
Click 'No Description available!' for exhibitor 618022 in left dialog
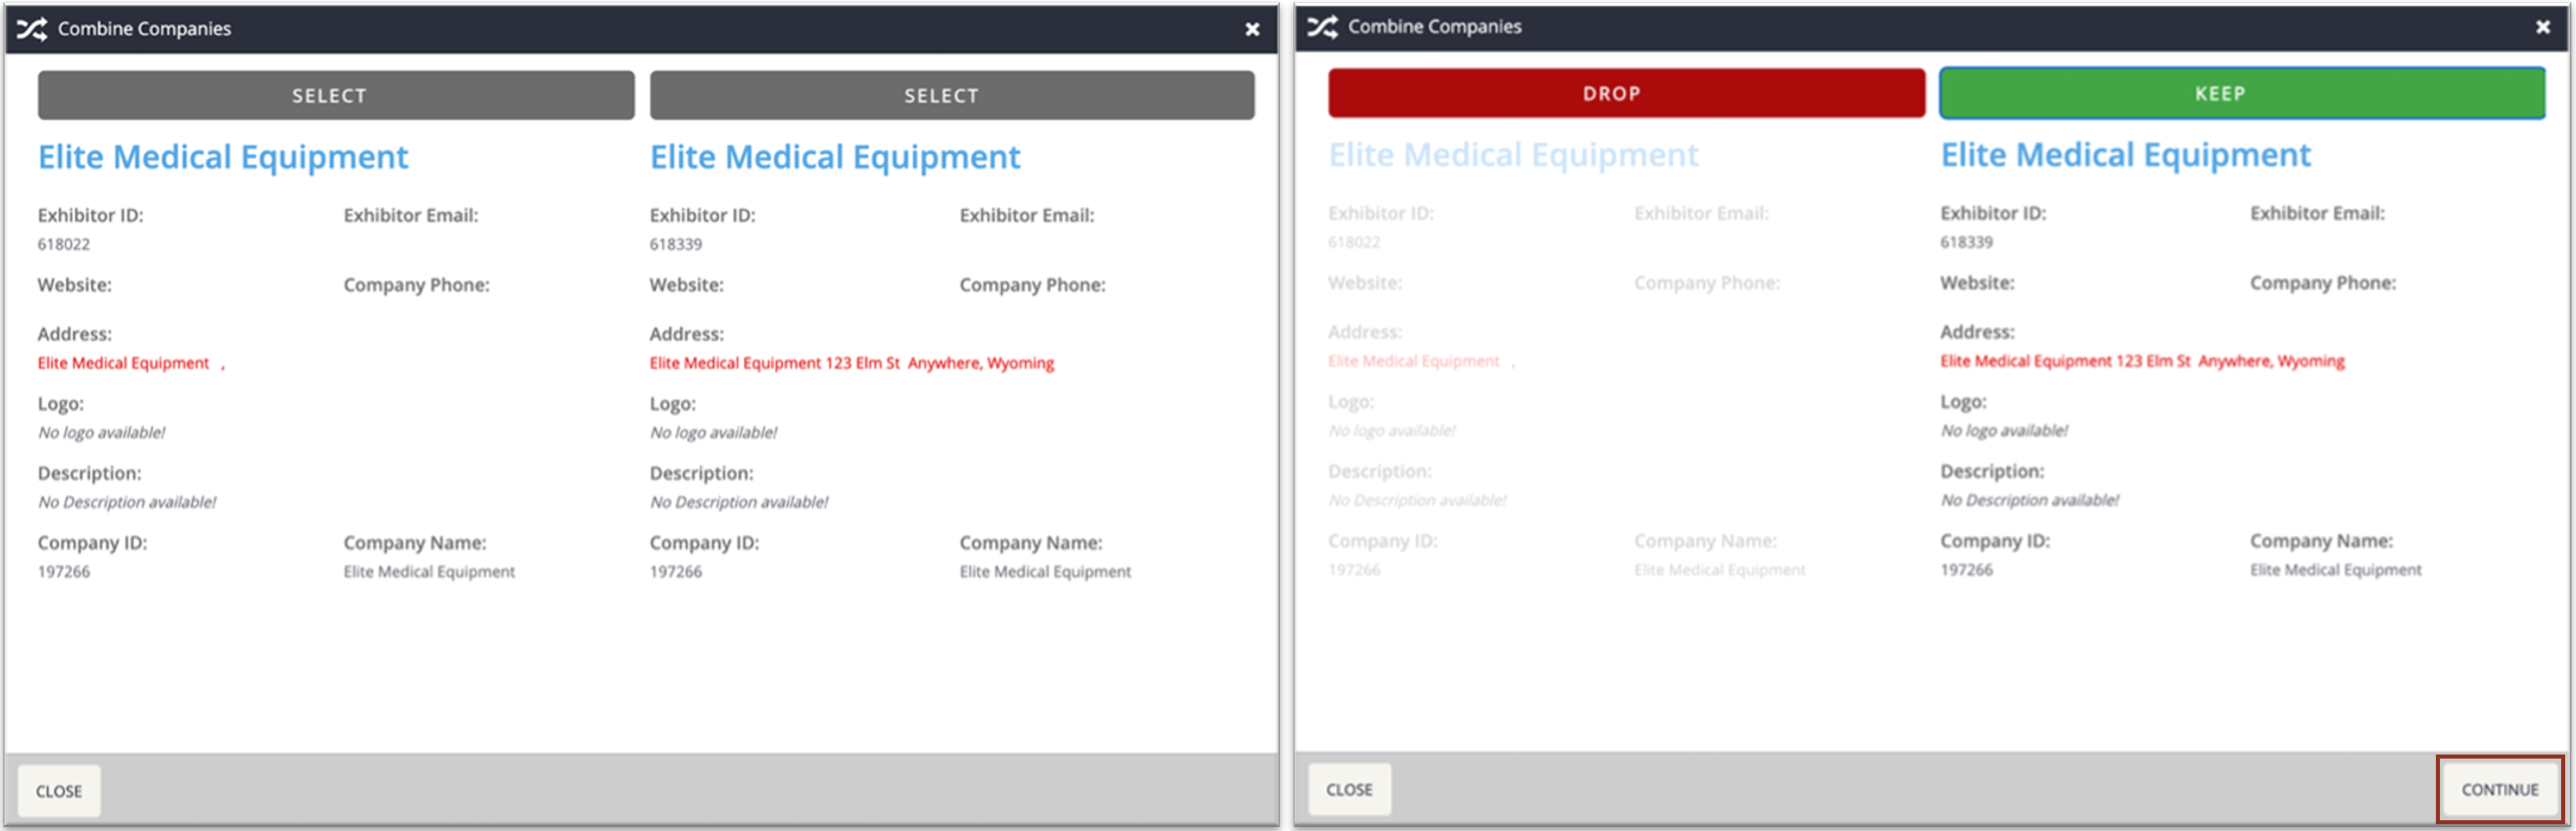[127, 502]
